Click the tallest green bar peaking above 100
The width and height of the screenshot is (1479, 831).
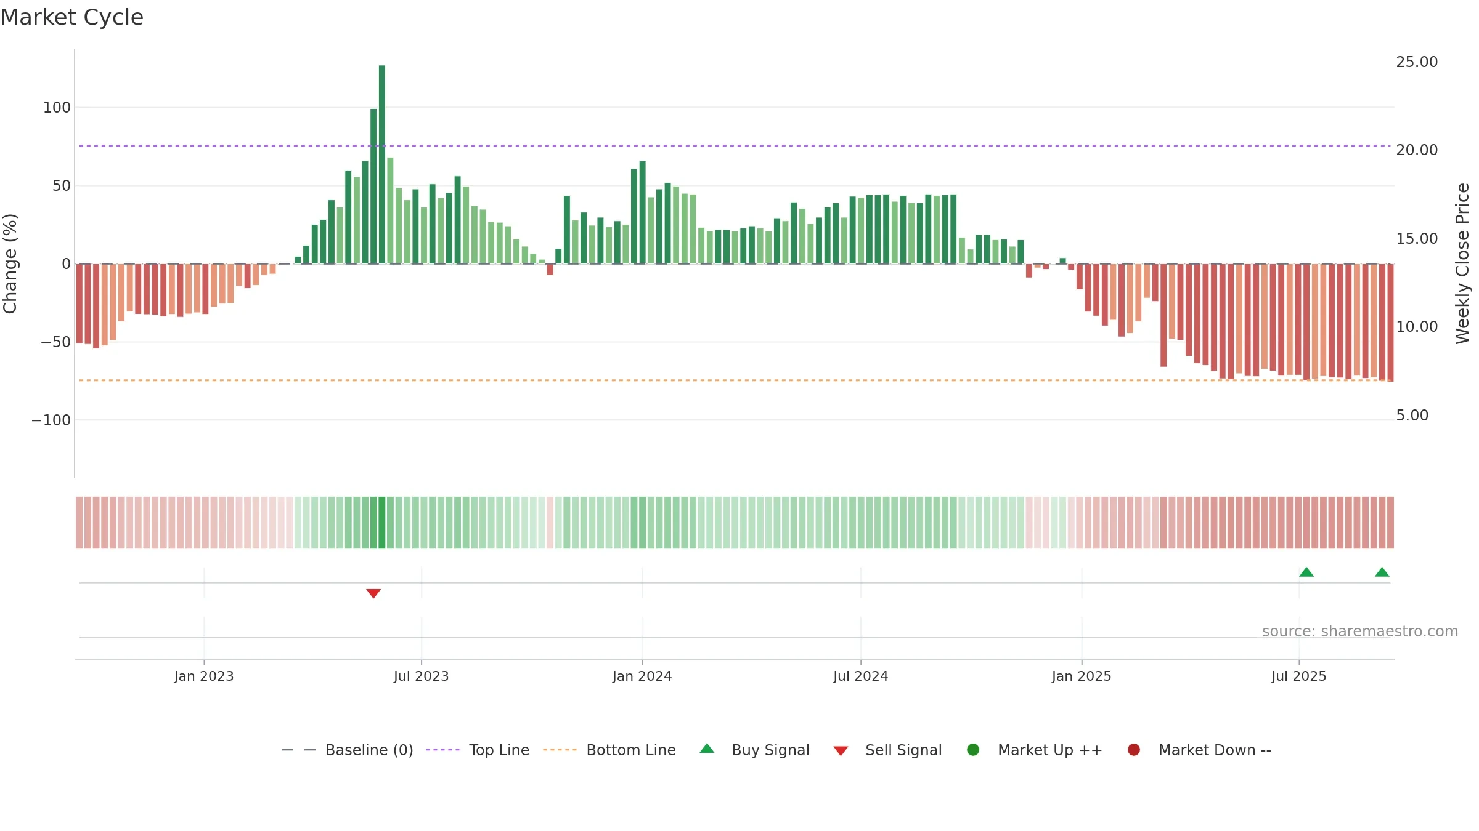tap(382, 164)
